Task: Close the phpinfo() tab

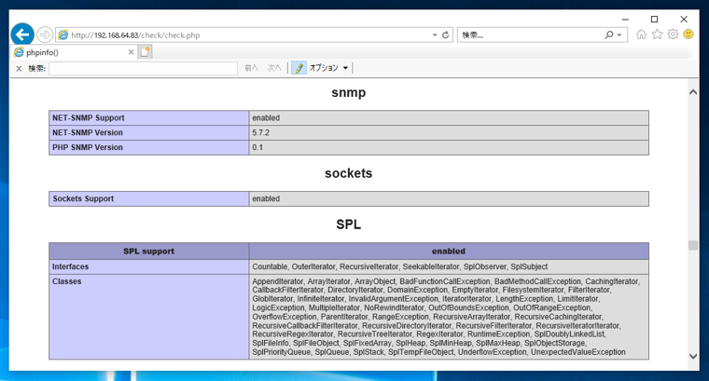Action: pos(131,52)
